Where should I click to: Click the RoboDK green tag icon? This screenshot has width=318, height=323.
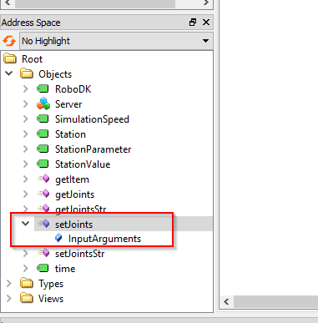(43, 88)
